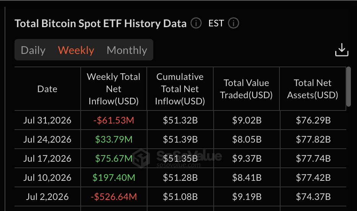Switch to the Daily tab

tap(33, 50)
